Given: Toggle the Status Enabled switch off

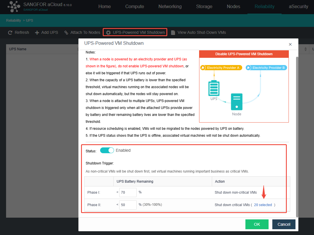Looking at the screenshot, I should click(x=107, y=150).
